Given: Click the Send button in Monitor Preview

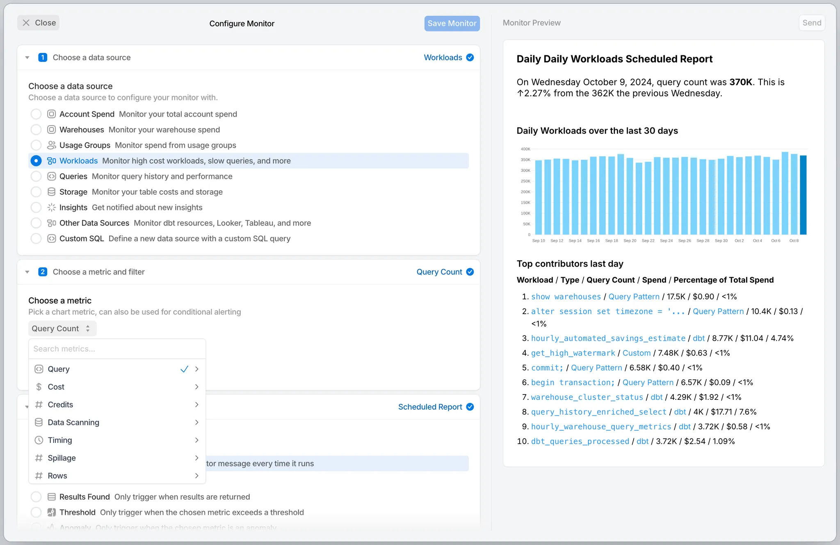Looking at the screenshot, I should 812,23.
